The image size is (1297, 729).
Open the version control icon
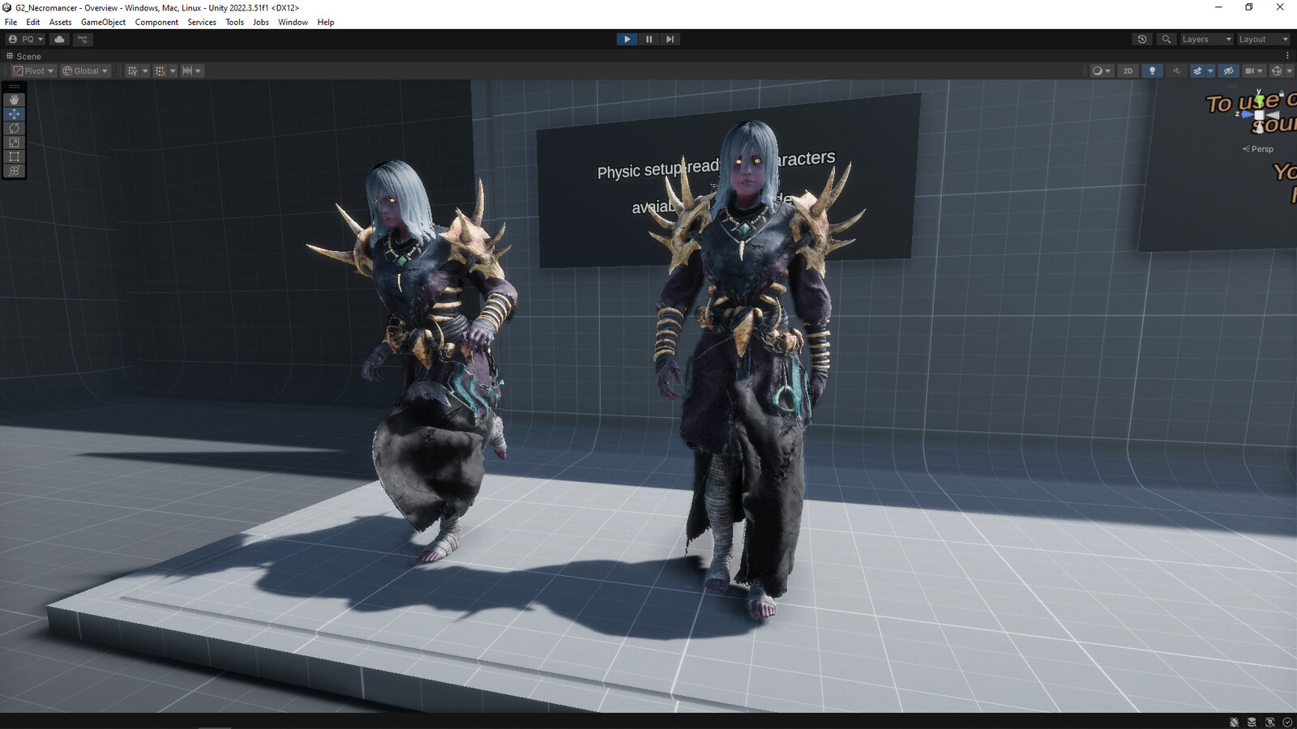pos(83,39)
